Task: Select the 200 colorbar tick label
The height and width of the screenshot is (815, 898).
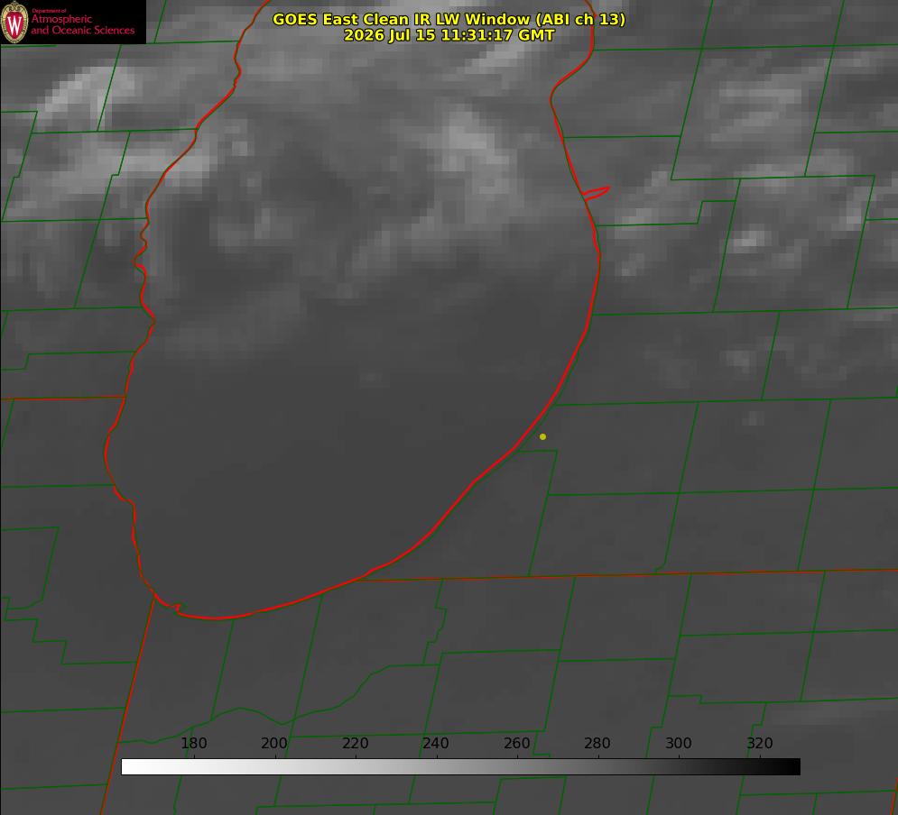Action: point(274,743)
